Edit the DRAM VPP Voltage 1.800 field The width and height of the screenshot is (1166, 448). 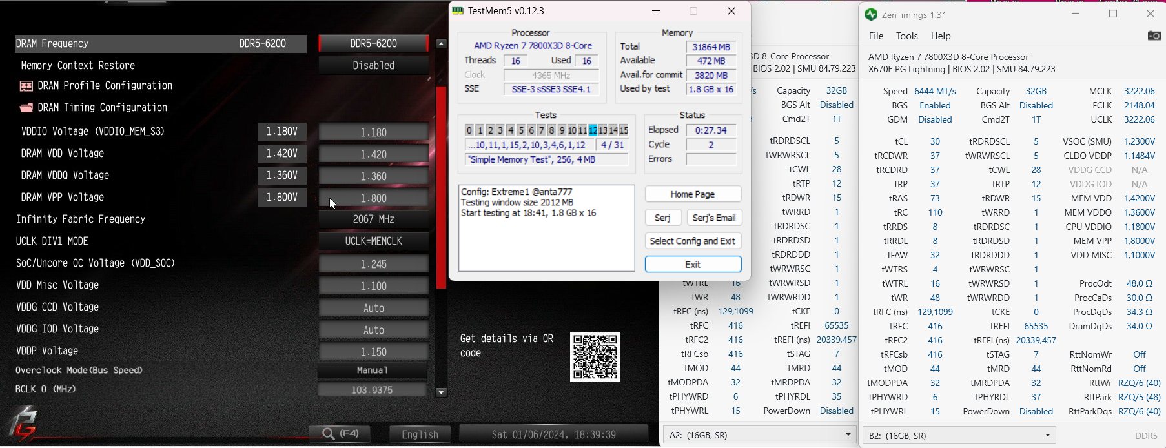(x=374, y=198)
